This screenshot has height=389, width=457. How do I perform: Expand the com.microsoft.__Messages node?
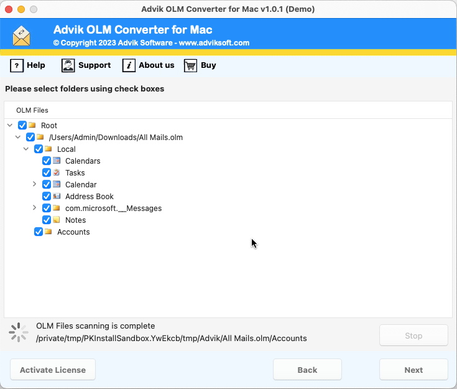pos(34,208)
